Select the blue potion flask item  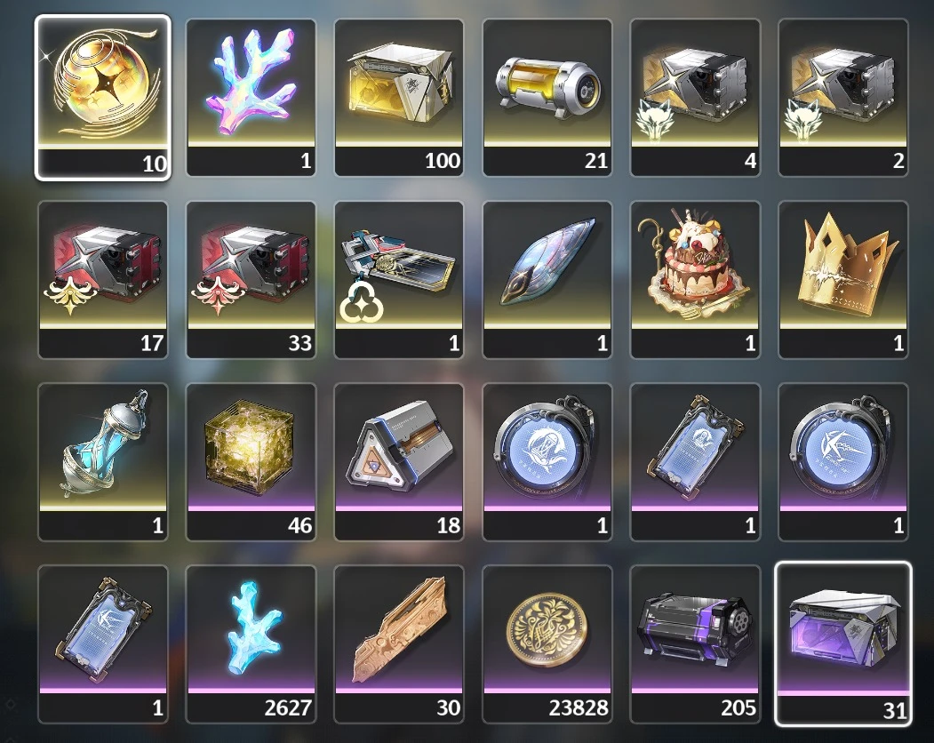point(103,462)
